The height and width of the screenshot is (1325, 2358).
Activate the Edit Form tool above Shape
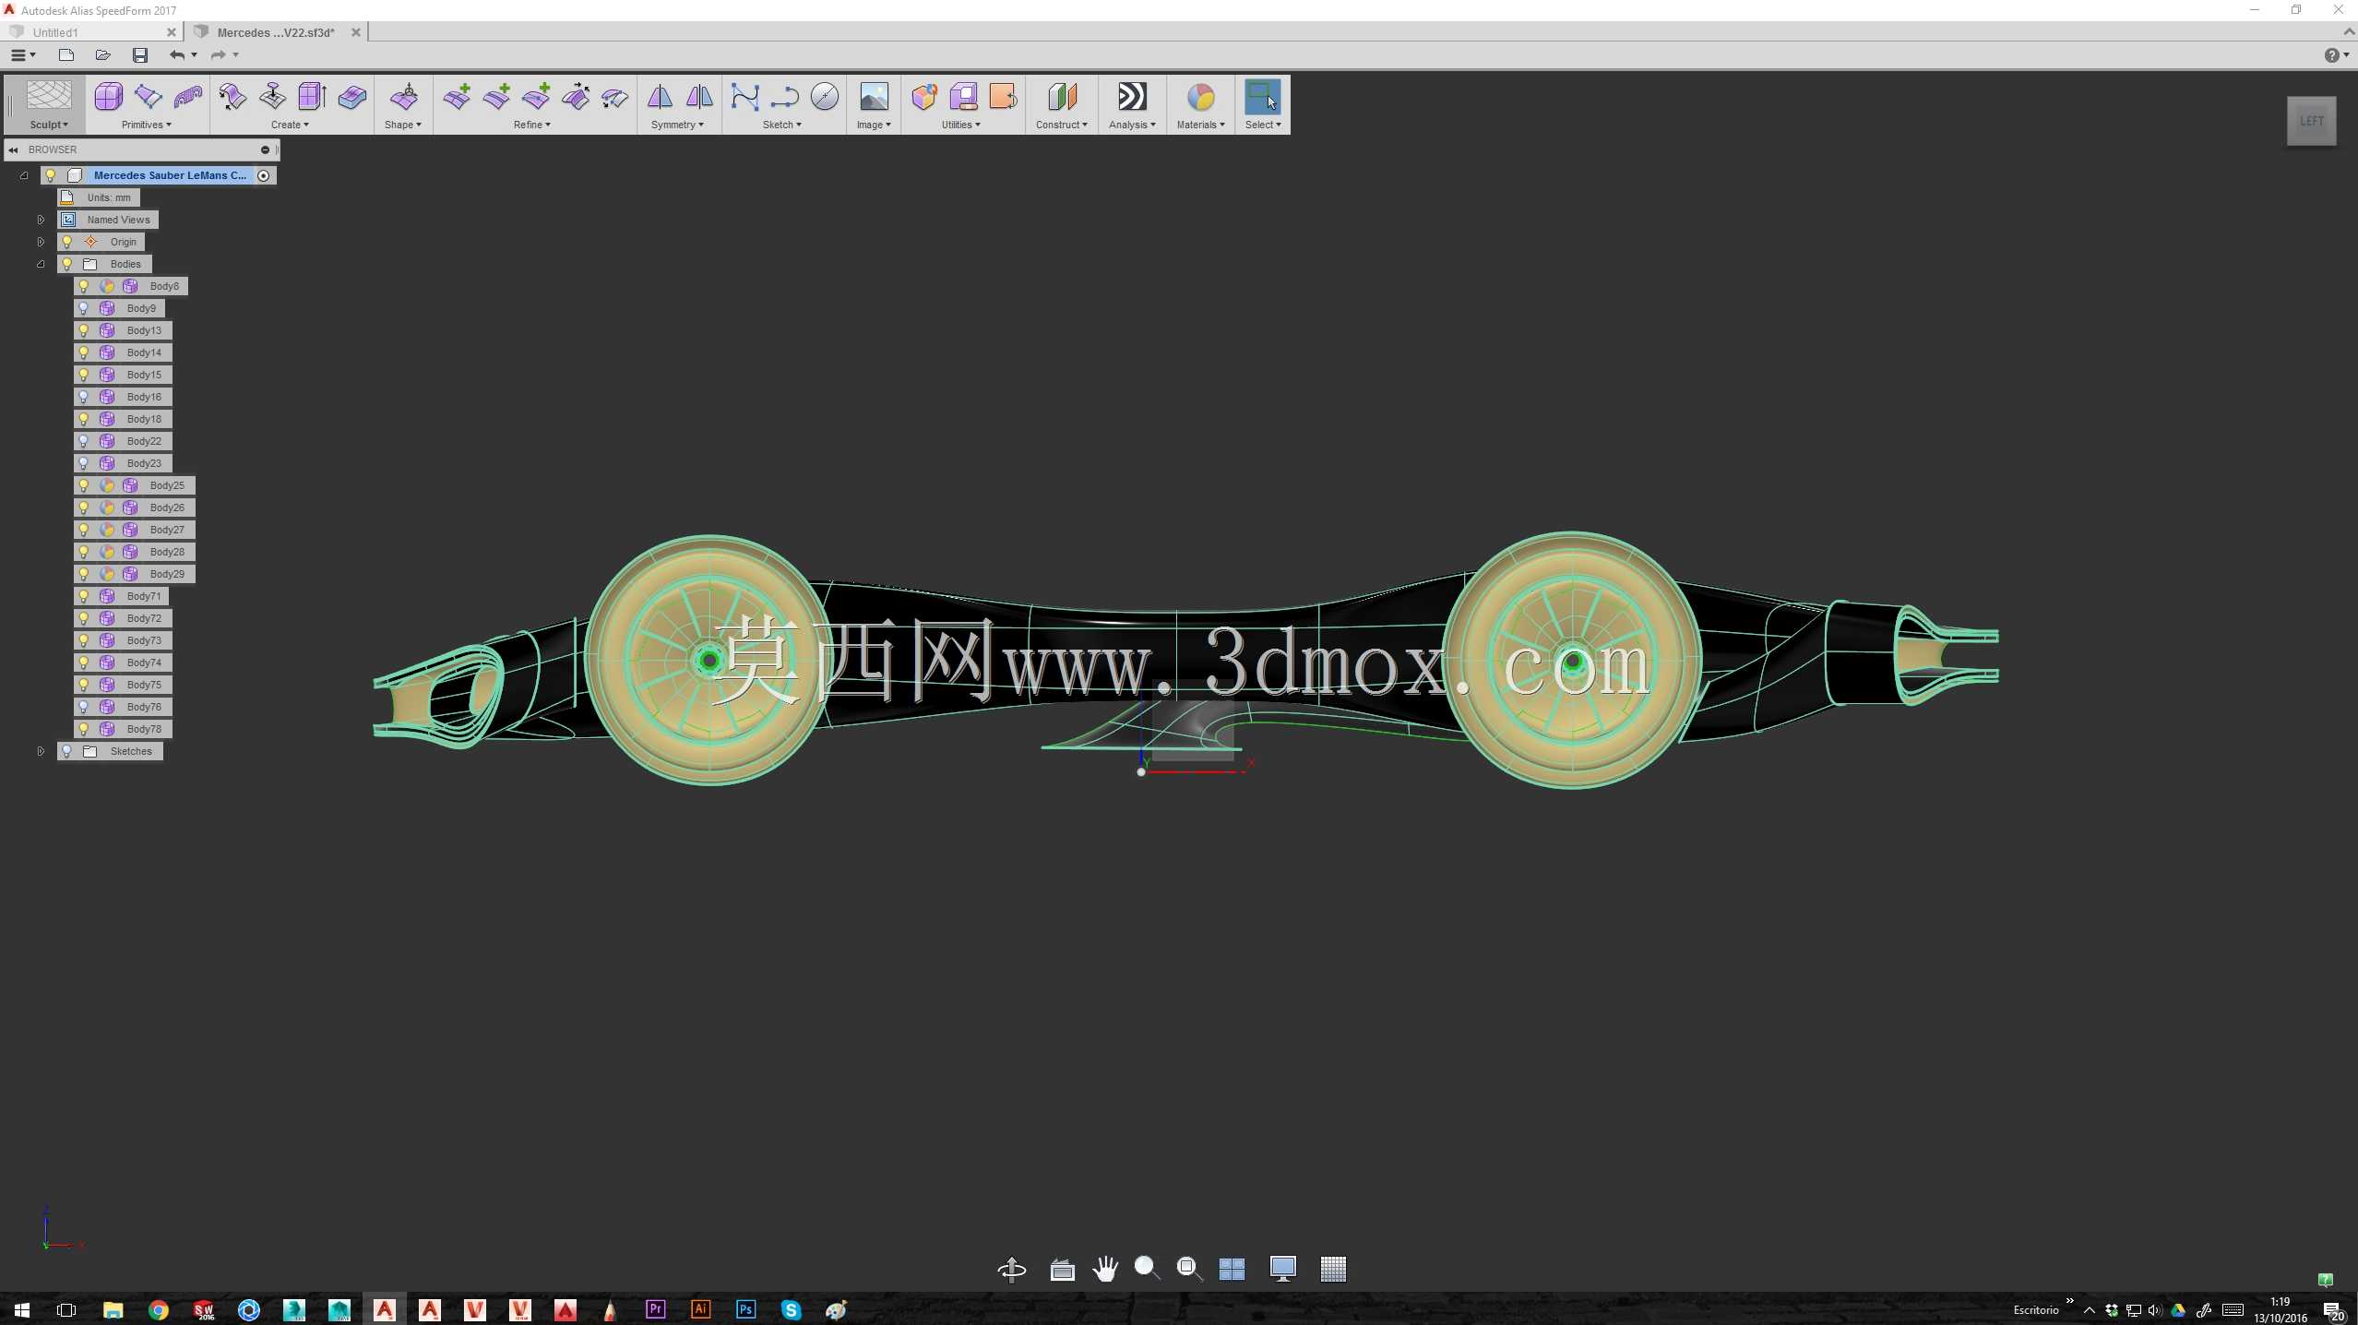(404, 97)
